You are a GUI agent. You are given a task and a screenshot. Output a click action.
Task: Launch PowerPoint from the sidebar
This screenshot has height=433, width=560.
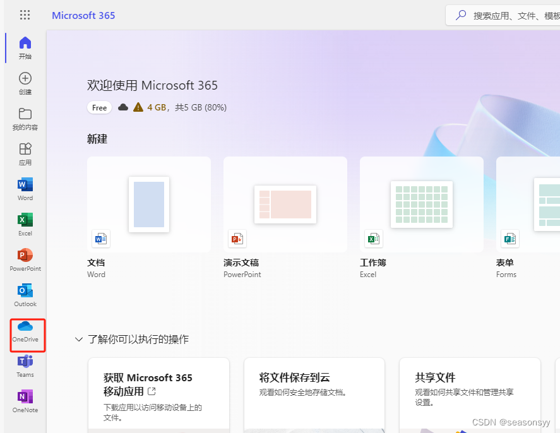(x=25, y=260)
